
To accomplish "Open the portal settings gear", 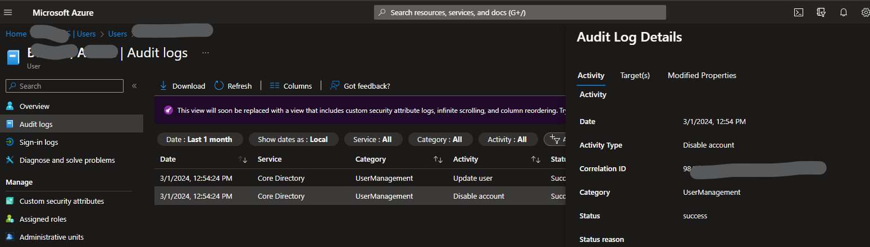I will click(866, 12).
